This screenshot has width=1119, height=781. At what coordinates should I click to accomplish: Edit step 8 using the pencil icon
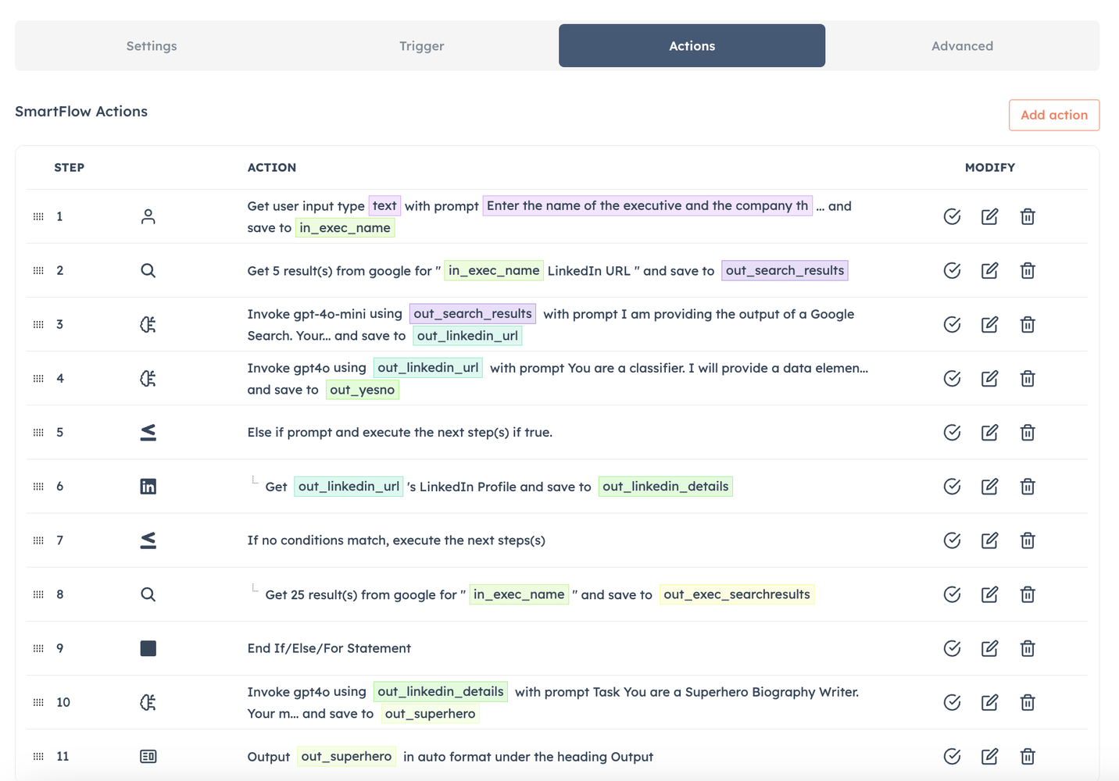click(989, 594)
